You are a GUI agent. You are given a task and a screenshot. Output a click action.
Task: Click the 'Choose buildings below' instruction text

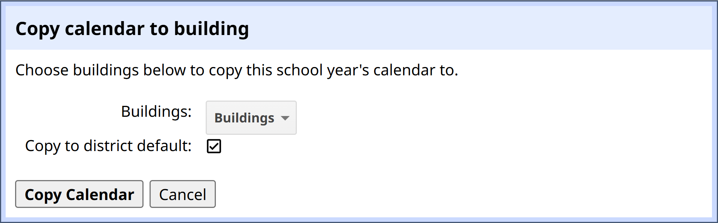click(237, 70)
